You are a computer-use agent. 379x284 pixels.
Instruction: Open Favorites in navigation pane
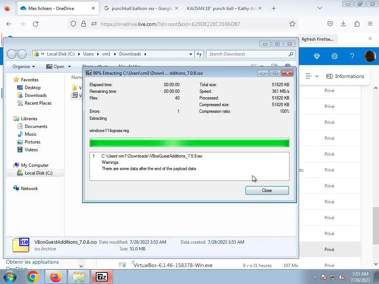pyautogui.click(x=30, y=80)
